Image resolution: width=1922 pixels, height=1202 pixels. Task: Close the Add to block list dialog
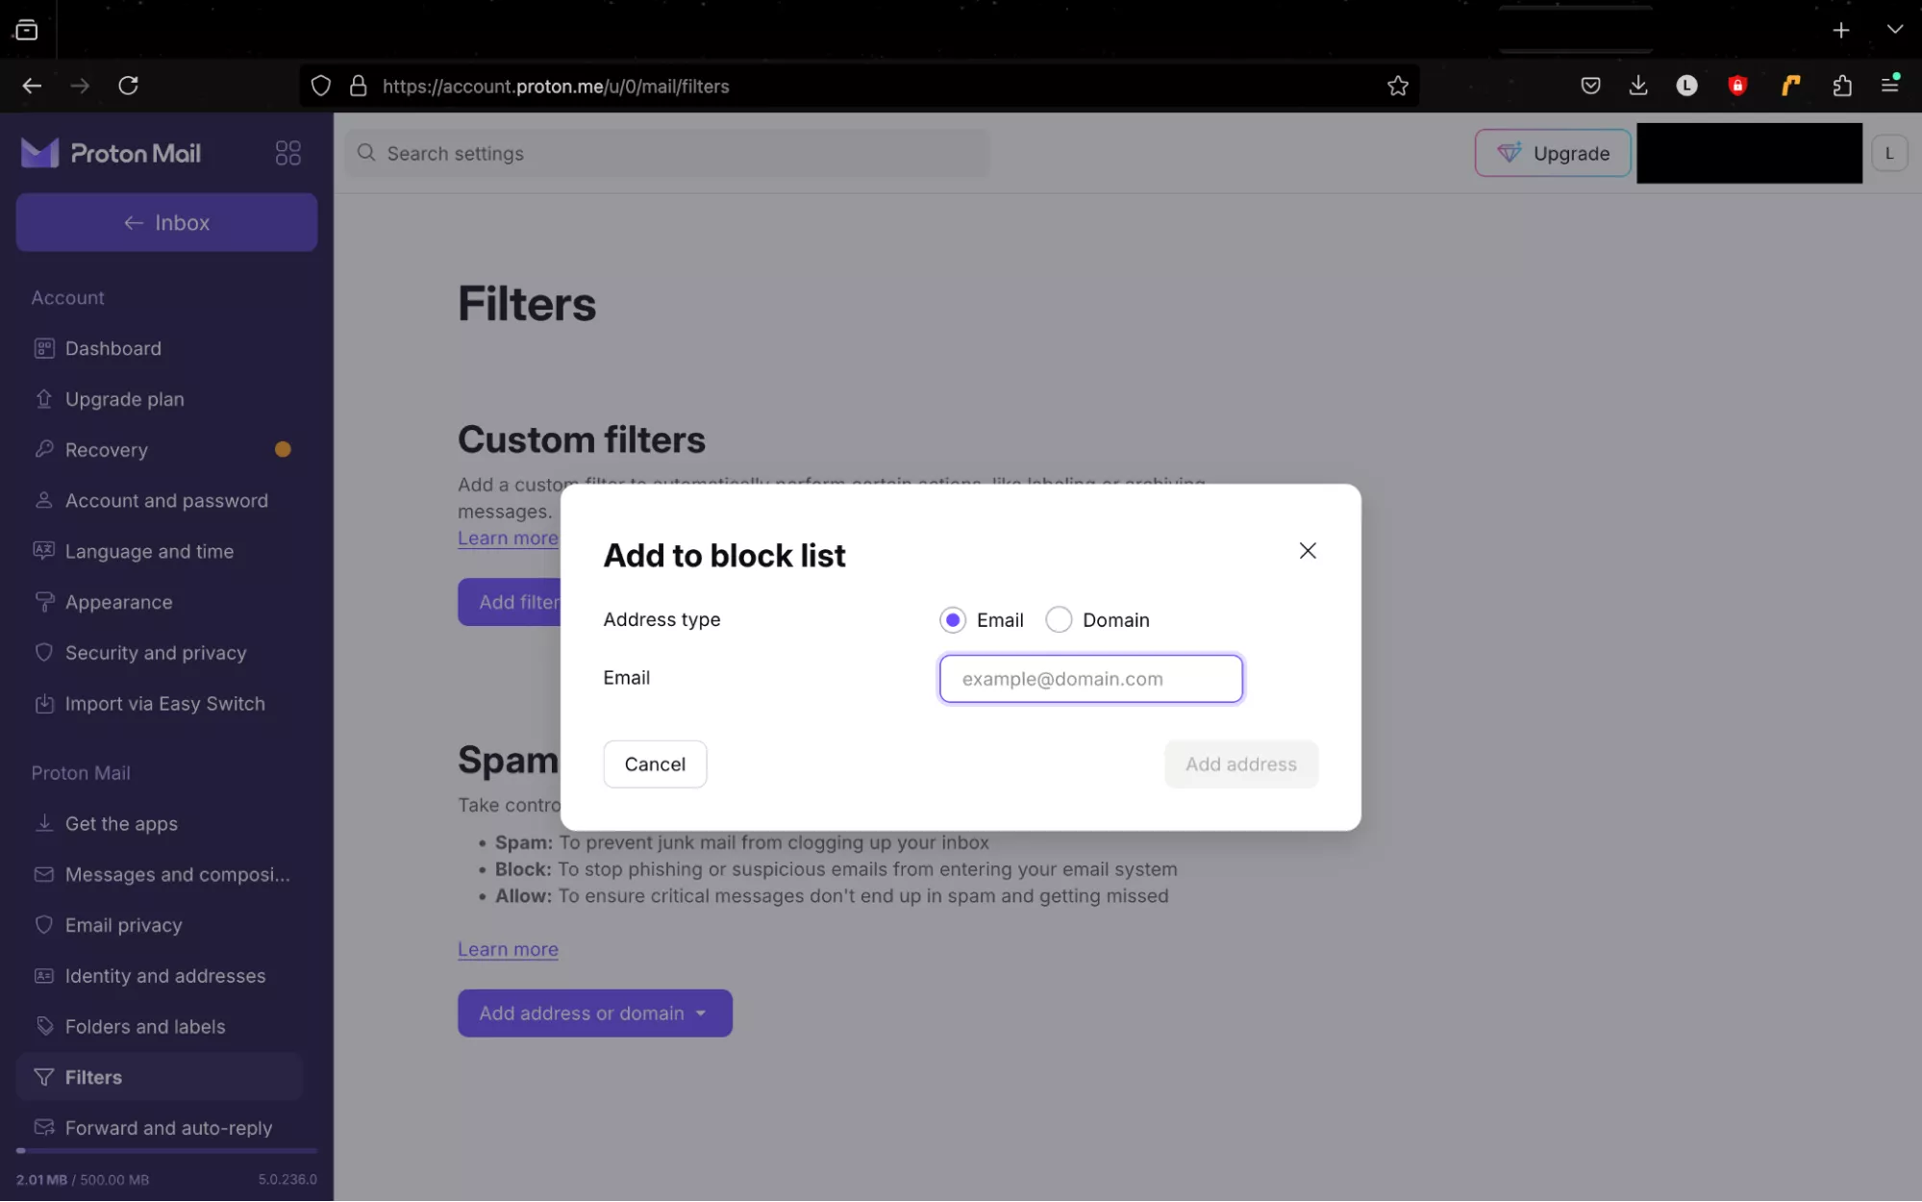[1307, 551]
